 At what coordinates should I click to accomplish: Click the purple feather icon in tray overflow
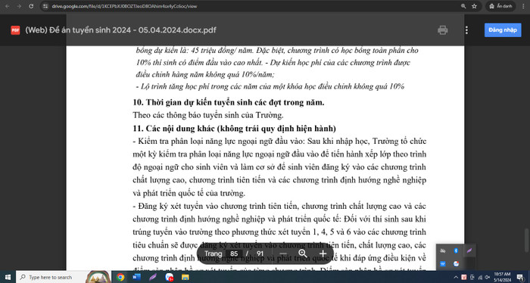coord(469,250)
